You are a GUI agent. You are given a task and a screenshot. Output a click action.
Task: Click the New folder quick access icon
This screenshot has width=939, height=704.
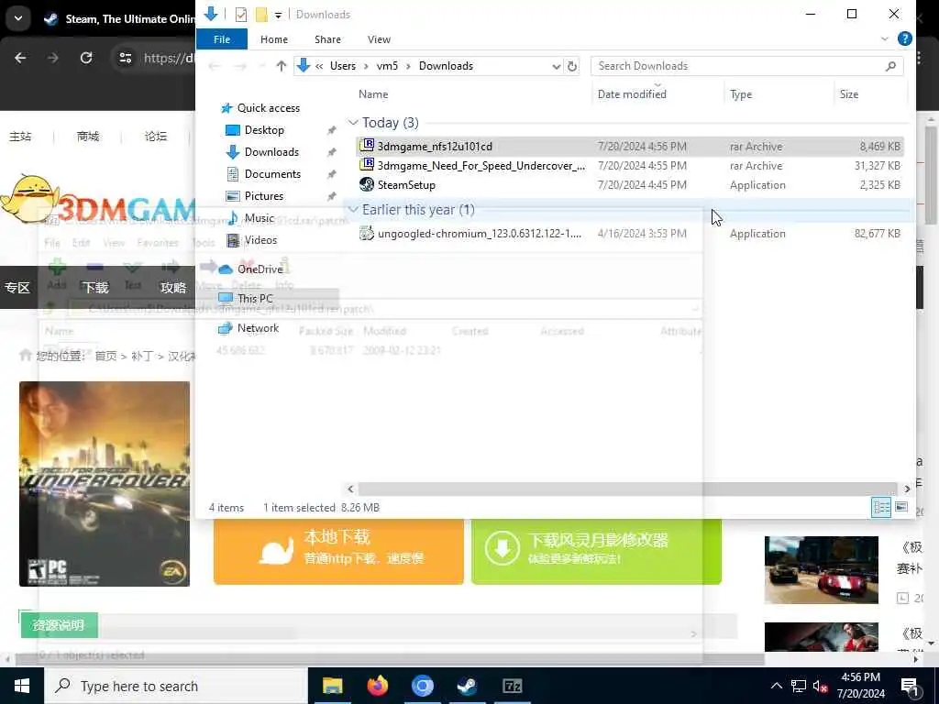tap(261, 15)
